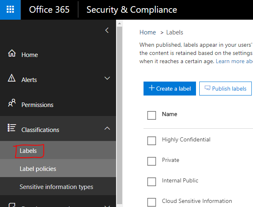Image resolution: width=253 pixels, height=207 pixels.
Task: Open Labels under Classifications
Action: coord(58,150)
